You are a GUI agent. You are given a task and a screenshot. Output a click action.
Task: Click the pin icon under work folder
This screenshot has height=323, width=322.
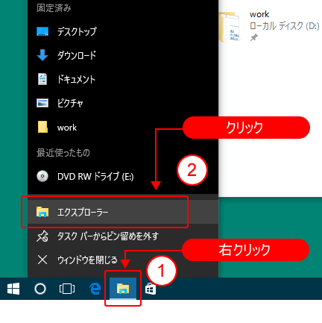(253, 38)
